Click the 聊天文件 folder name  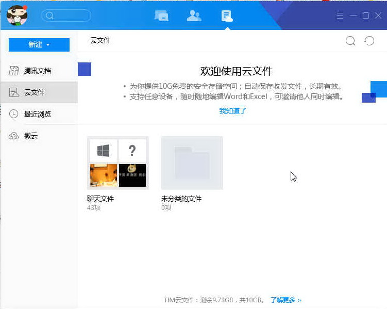100,199
